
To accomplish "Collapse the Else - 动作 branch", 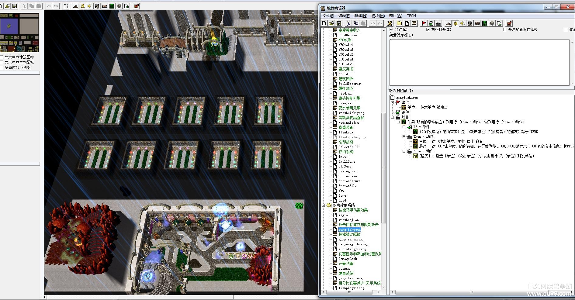I will point(404,151).
